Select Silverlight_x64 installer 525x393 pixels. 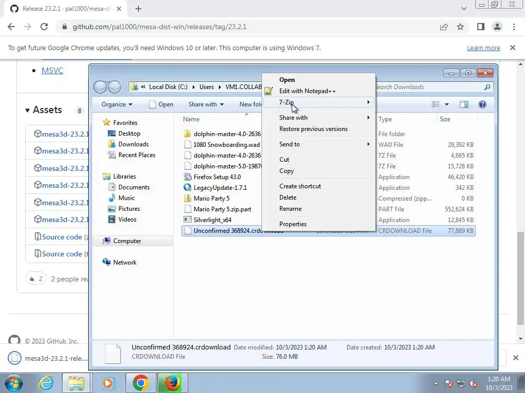[x=212, y=220]
